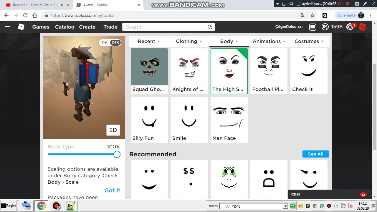377x212 pixels.
Task: Equip the Football Player face
Action: (269, 71)
